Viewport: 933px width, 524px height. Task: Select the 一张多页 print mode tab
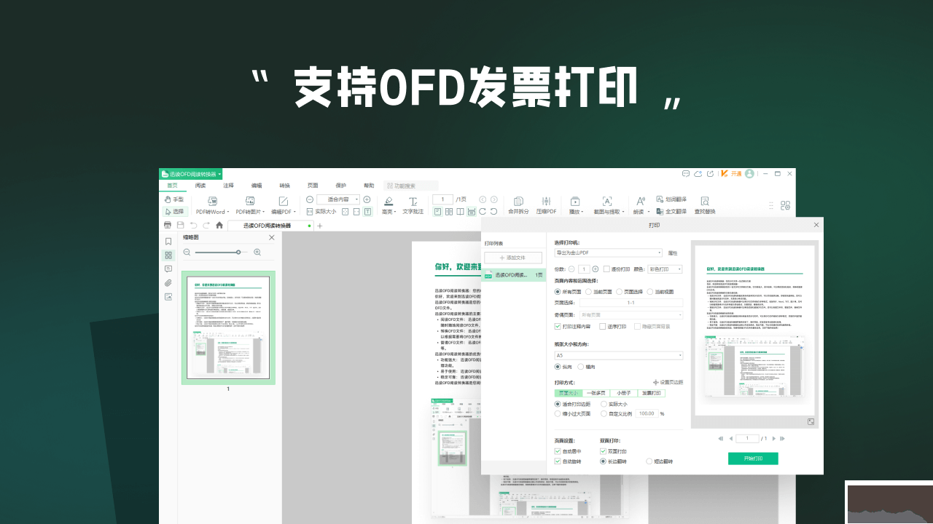point(596,393)
